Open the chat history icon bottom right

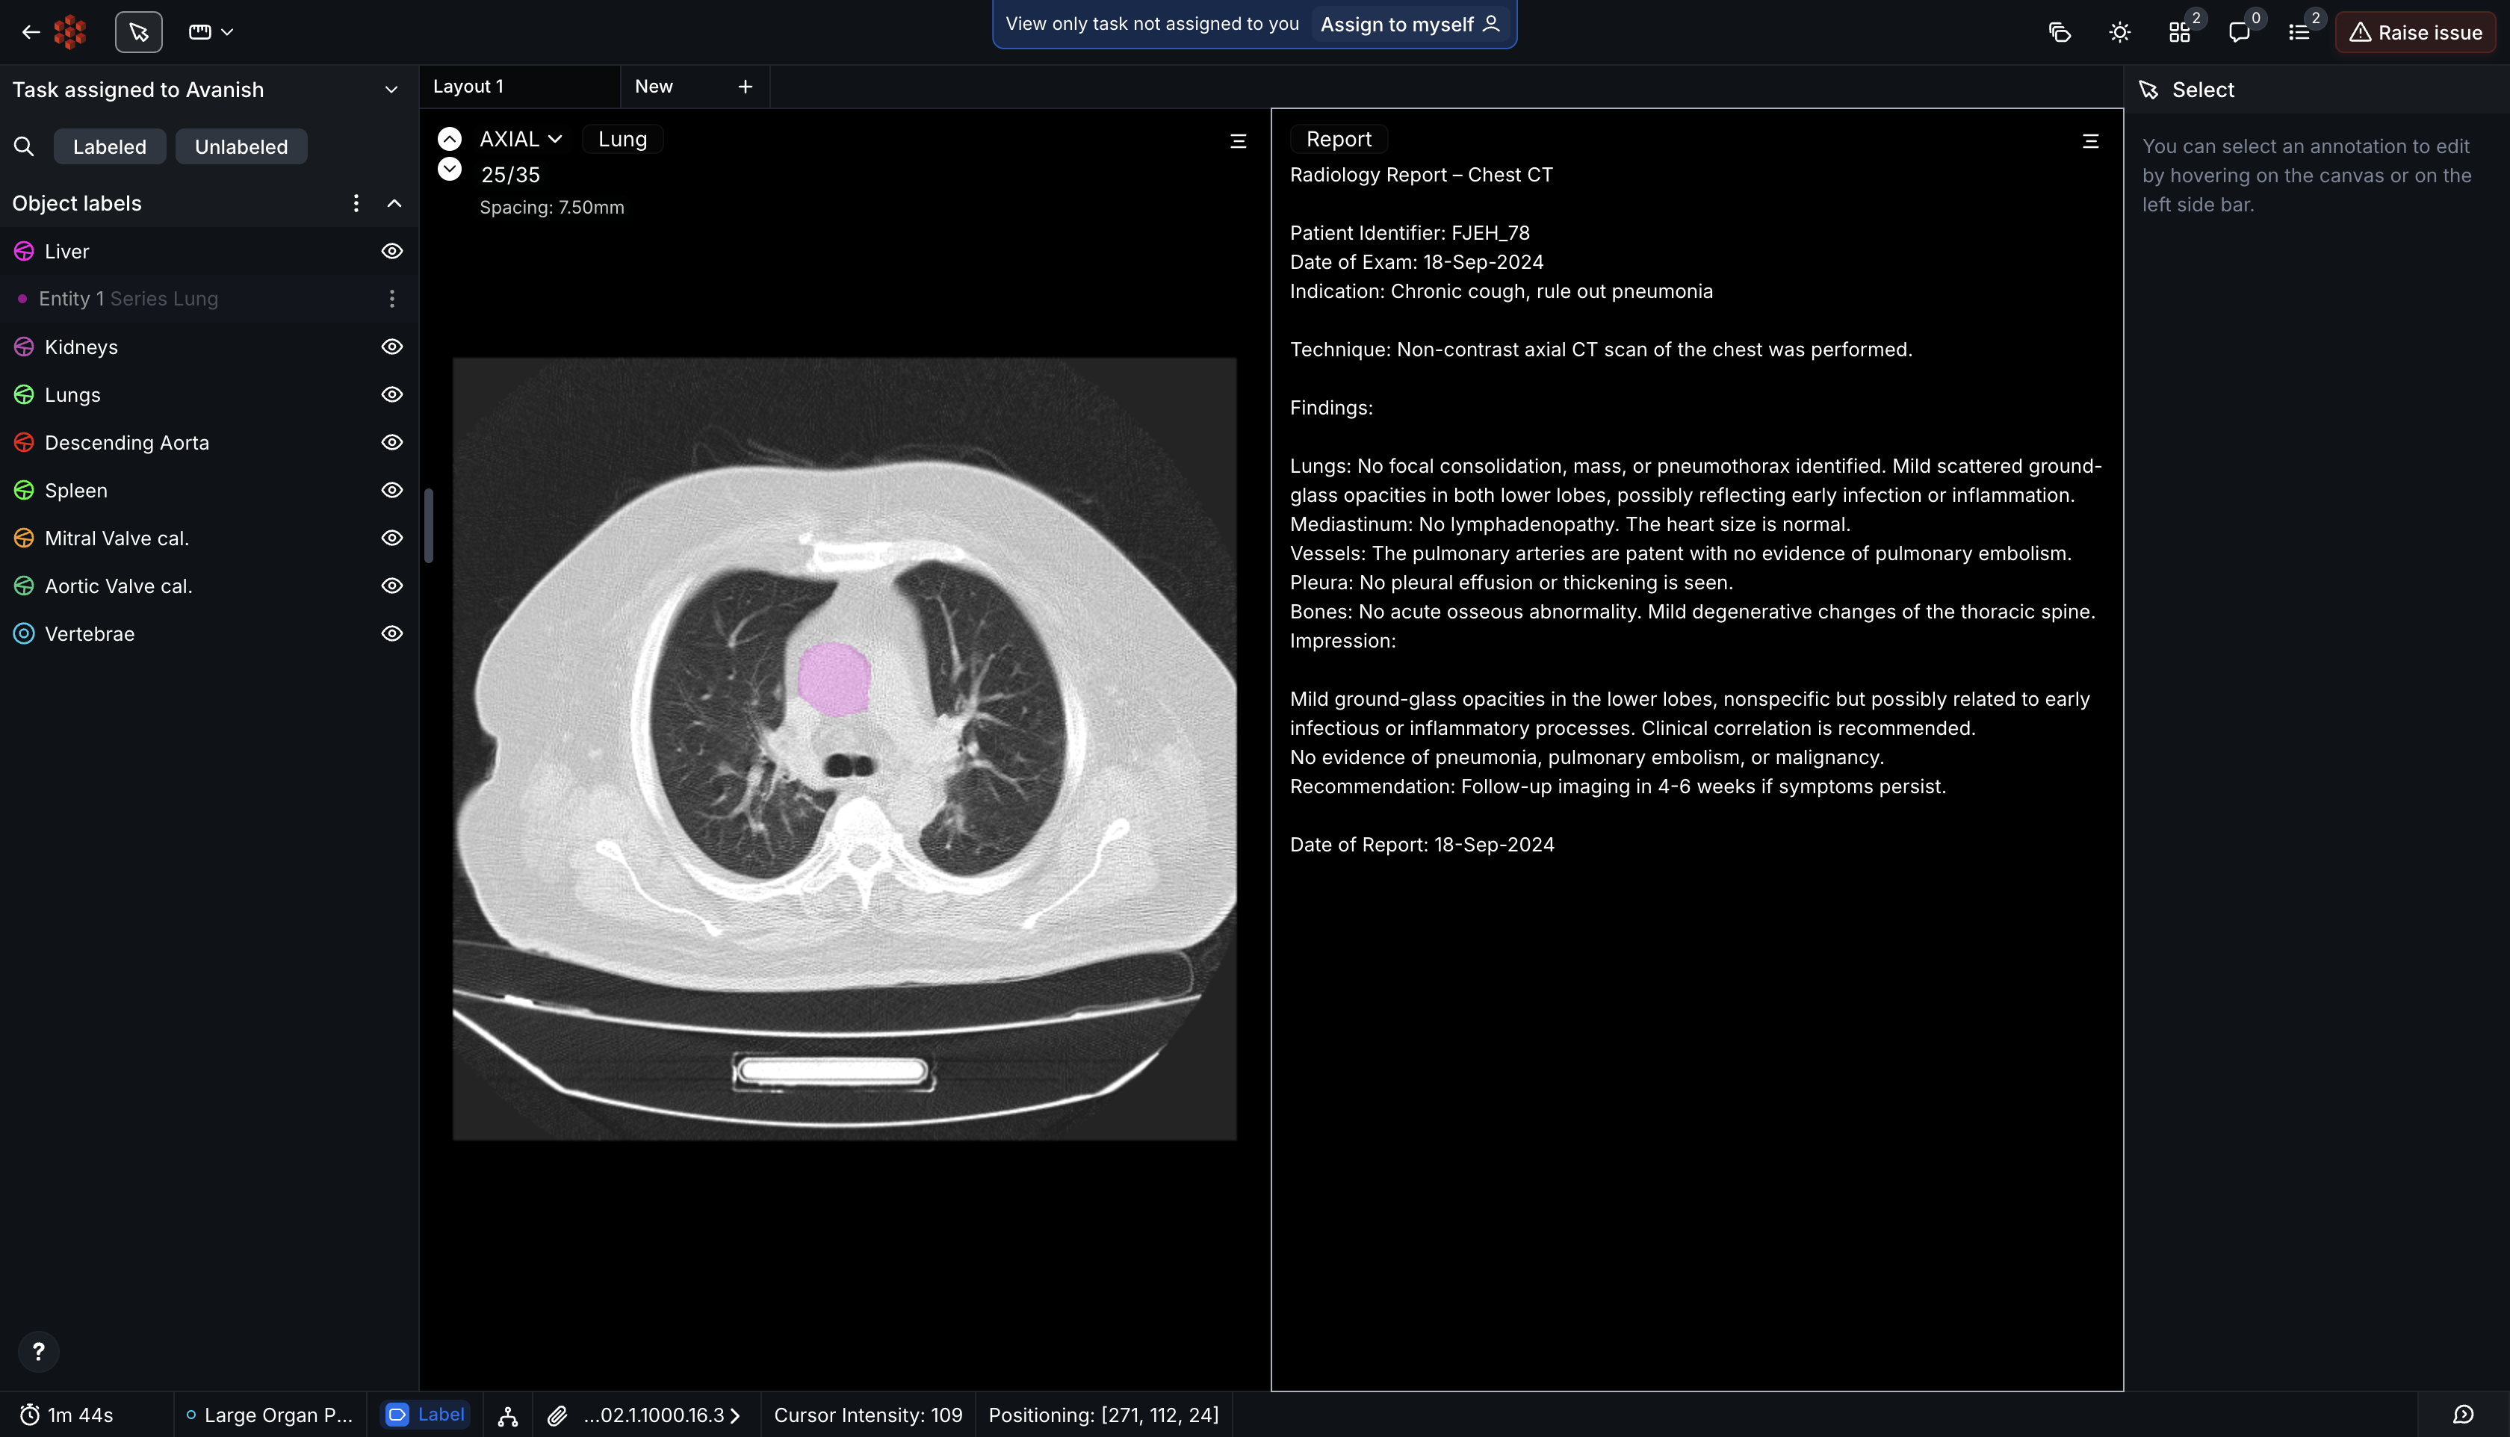click(x=2464, y=1415)
